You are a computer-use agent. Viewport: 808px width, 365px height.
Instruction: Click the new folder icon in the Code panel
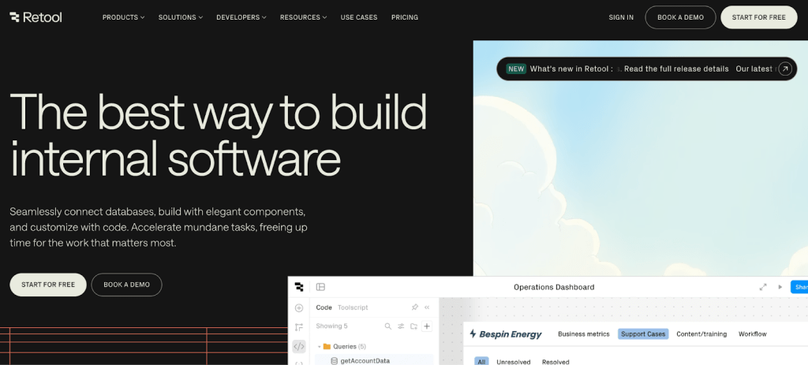tap(413, 326)
